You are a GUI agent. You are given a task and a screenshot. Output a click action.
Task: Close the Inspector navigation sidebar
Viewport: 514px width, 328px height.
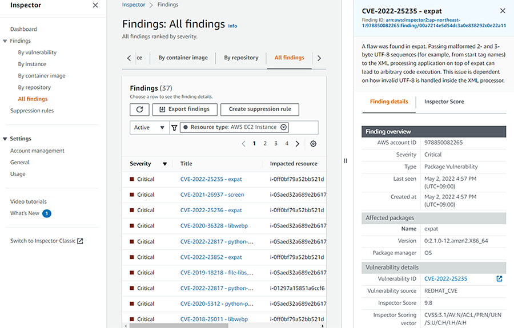pos(95,5)
